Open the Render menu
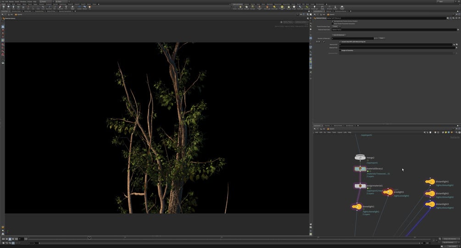 [x=11, y=1]
